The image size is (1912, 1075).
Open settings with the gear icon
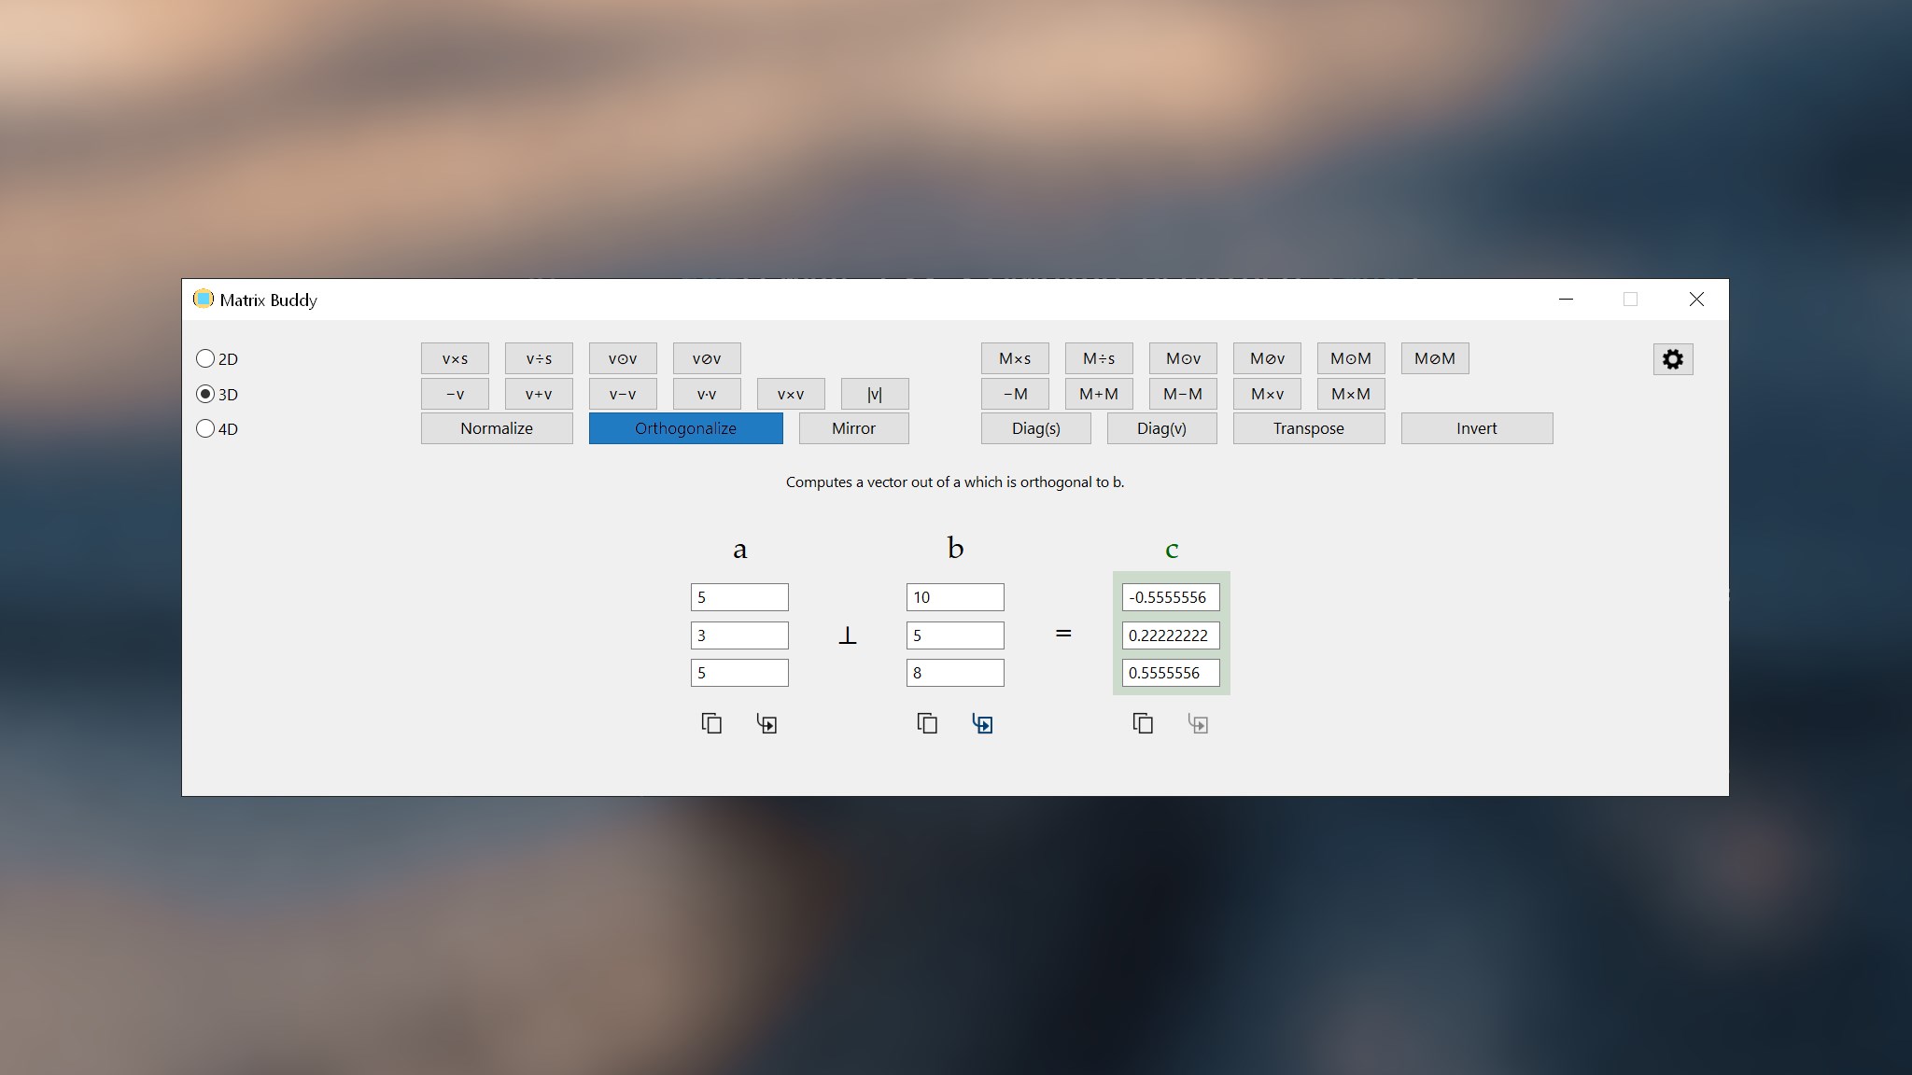1672,359
